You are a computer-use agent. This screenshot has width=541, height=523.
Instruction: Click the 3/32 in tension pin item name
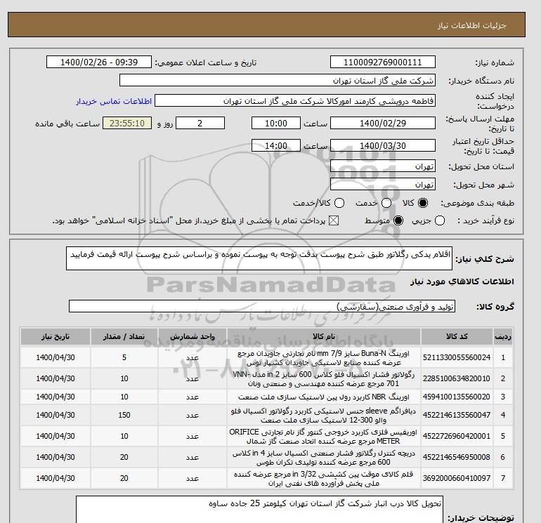click(x=324, y=478)
